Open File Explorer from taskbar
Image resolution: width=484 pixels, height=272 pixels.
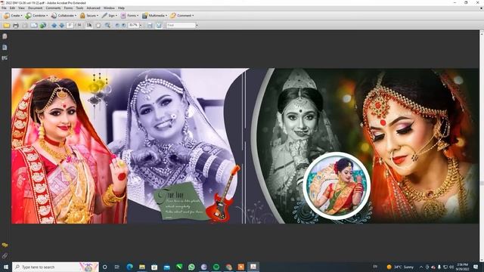coord(142,267)
